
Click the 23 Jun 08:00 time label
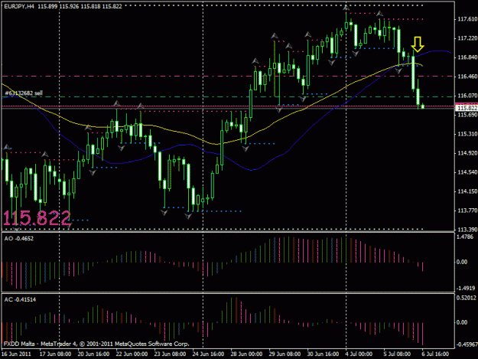[170, 354]
